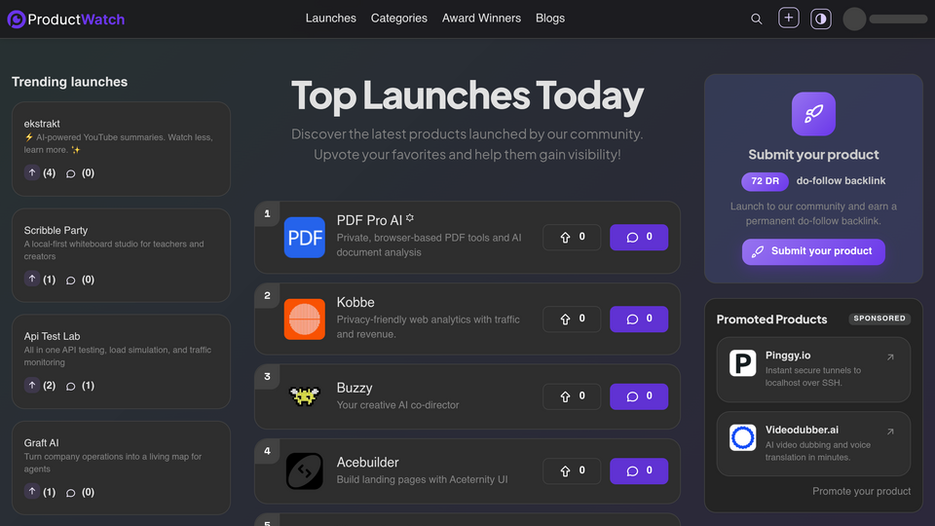Click the SPONSORED label badge
Viewport: 935px width, 526px height.
[879, 319]
